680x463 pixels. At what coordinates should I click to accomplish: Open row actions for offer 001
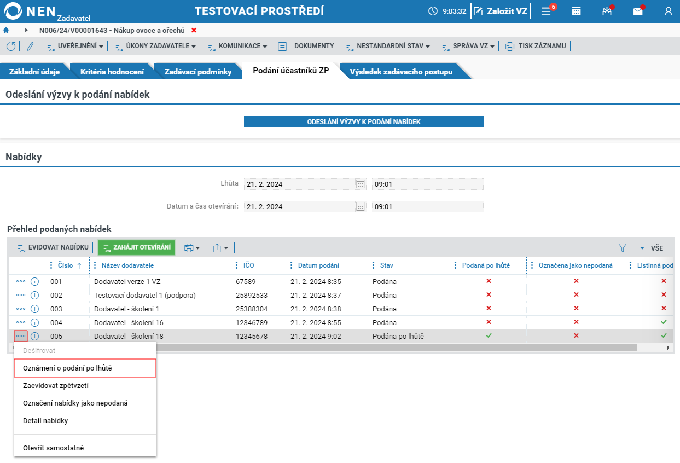coord(21,281)
